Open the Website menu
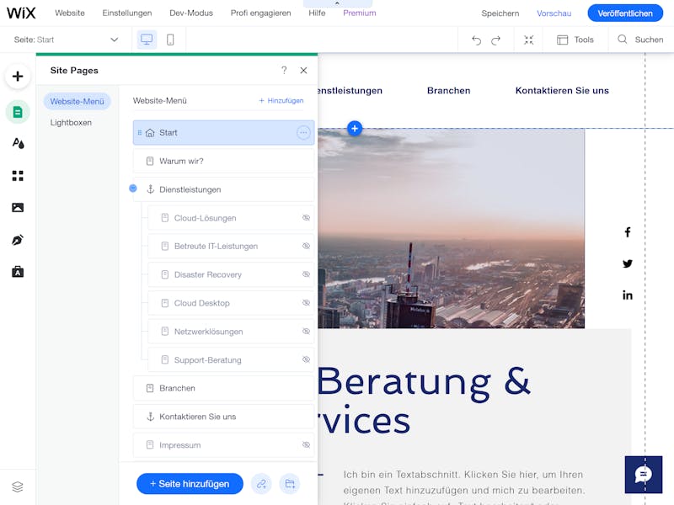This screenshot has width=674, height=505. click(x=70, y=13)
